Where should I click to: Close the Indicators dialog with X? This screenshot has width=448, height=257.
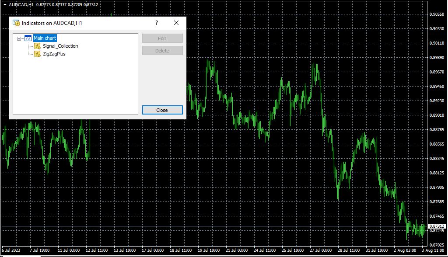click(176, 23)
